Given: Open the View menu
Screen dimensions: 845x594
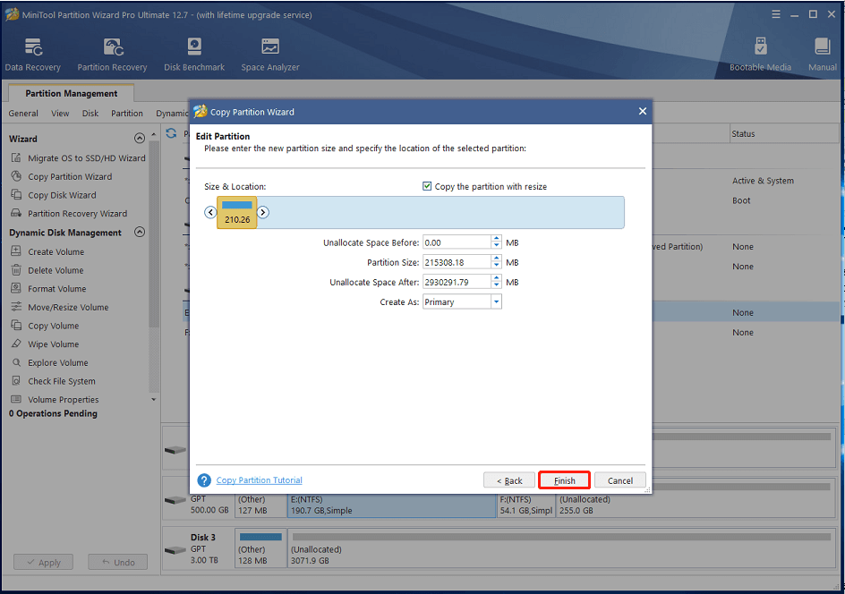Looking at the screenshot, I should coord(60,113).
